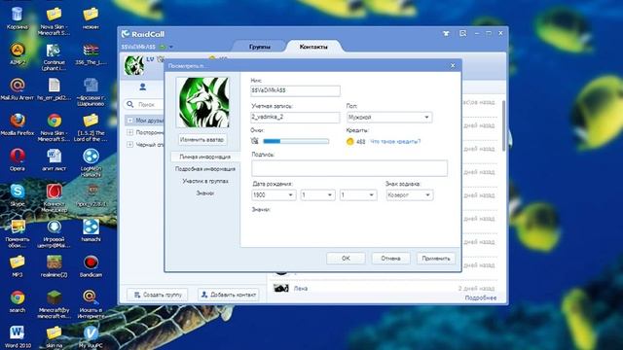Click the Отмена button
Image resolution: width=623 pixels, height=350 pixels.
coord(390,259)
